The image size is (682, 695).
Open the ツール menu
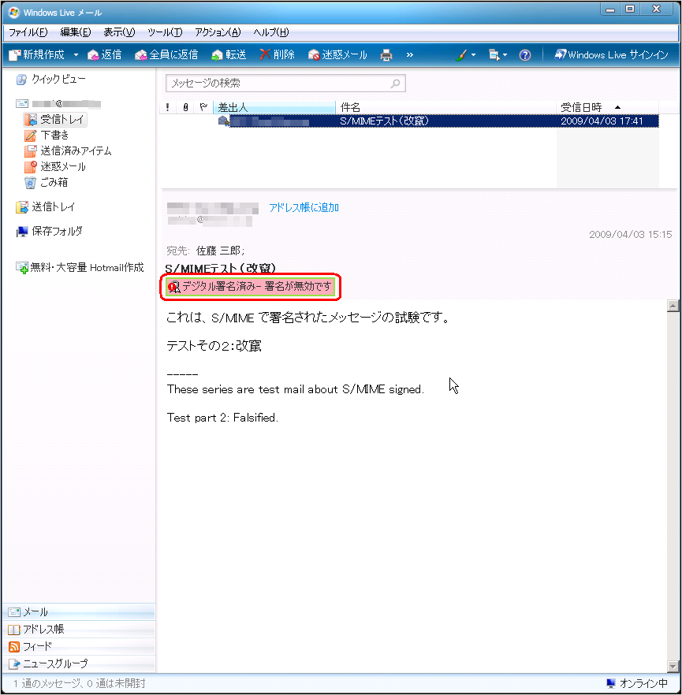click(164, 32)
